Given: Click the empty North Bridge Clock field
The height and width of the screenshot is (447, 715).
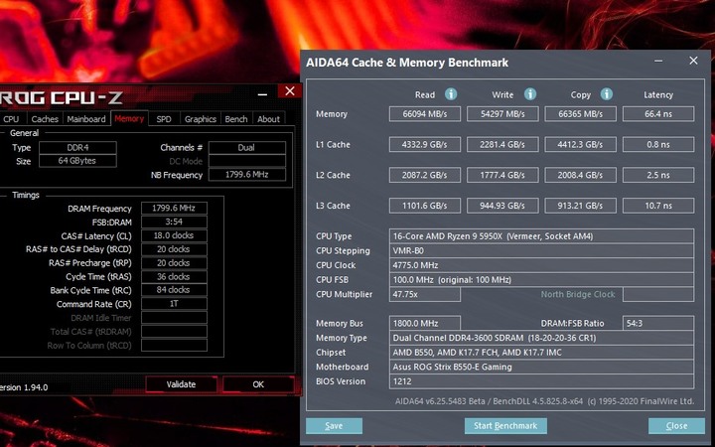Looking at the screenshot, I should pos(658,294).
